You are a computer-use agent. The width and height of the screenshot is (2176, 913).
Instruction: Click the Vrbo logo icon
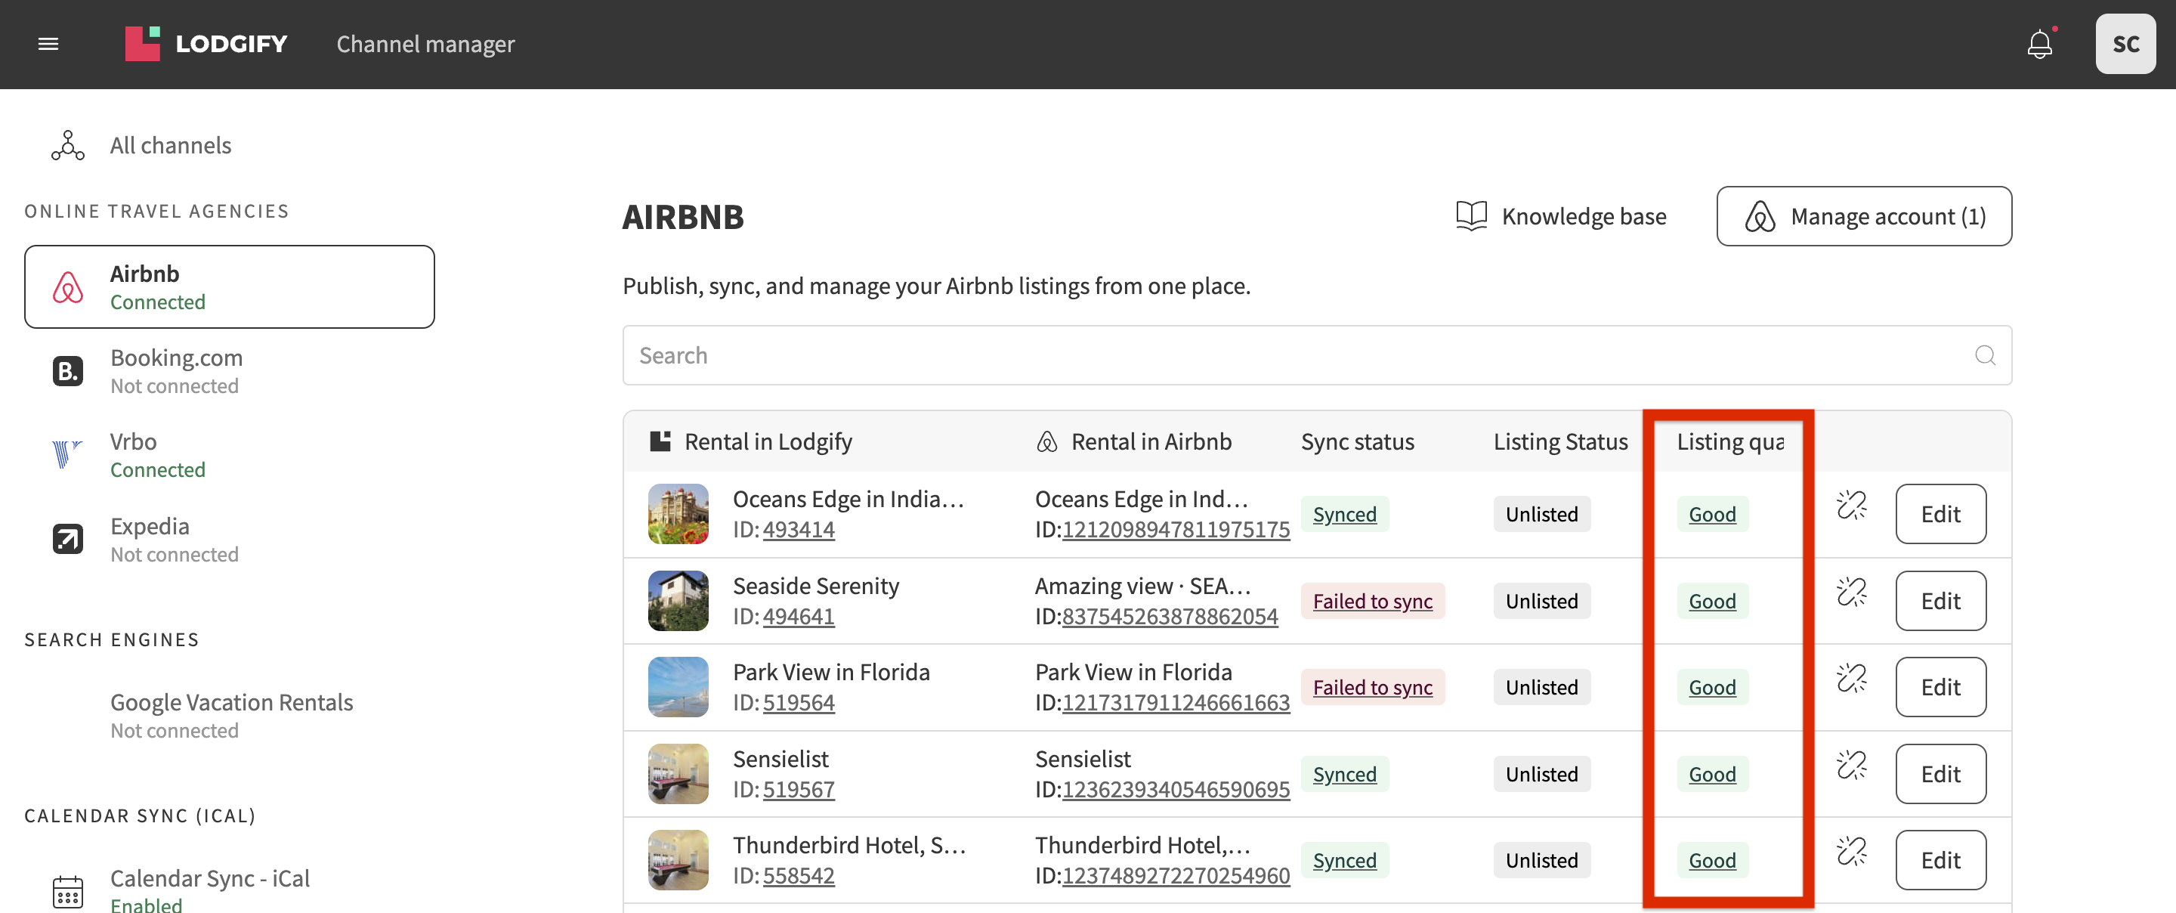click(x=66, y=454)
